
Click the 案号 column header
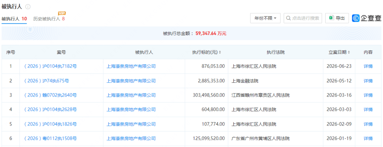pos(61,52)
